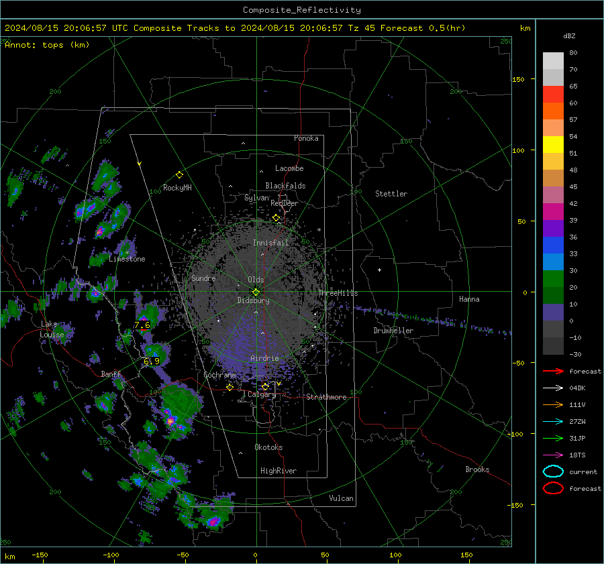Click the Limestone label
This screenshot has height=564, width=604.
pos(127,259)
